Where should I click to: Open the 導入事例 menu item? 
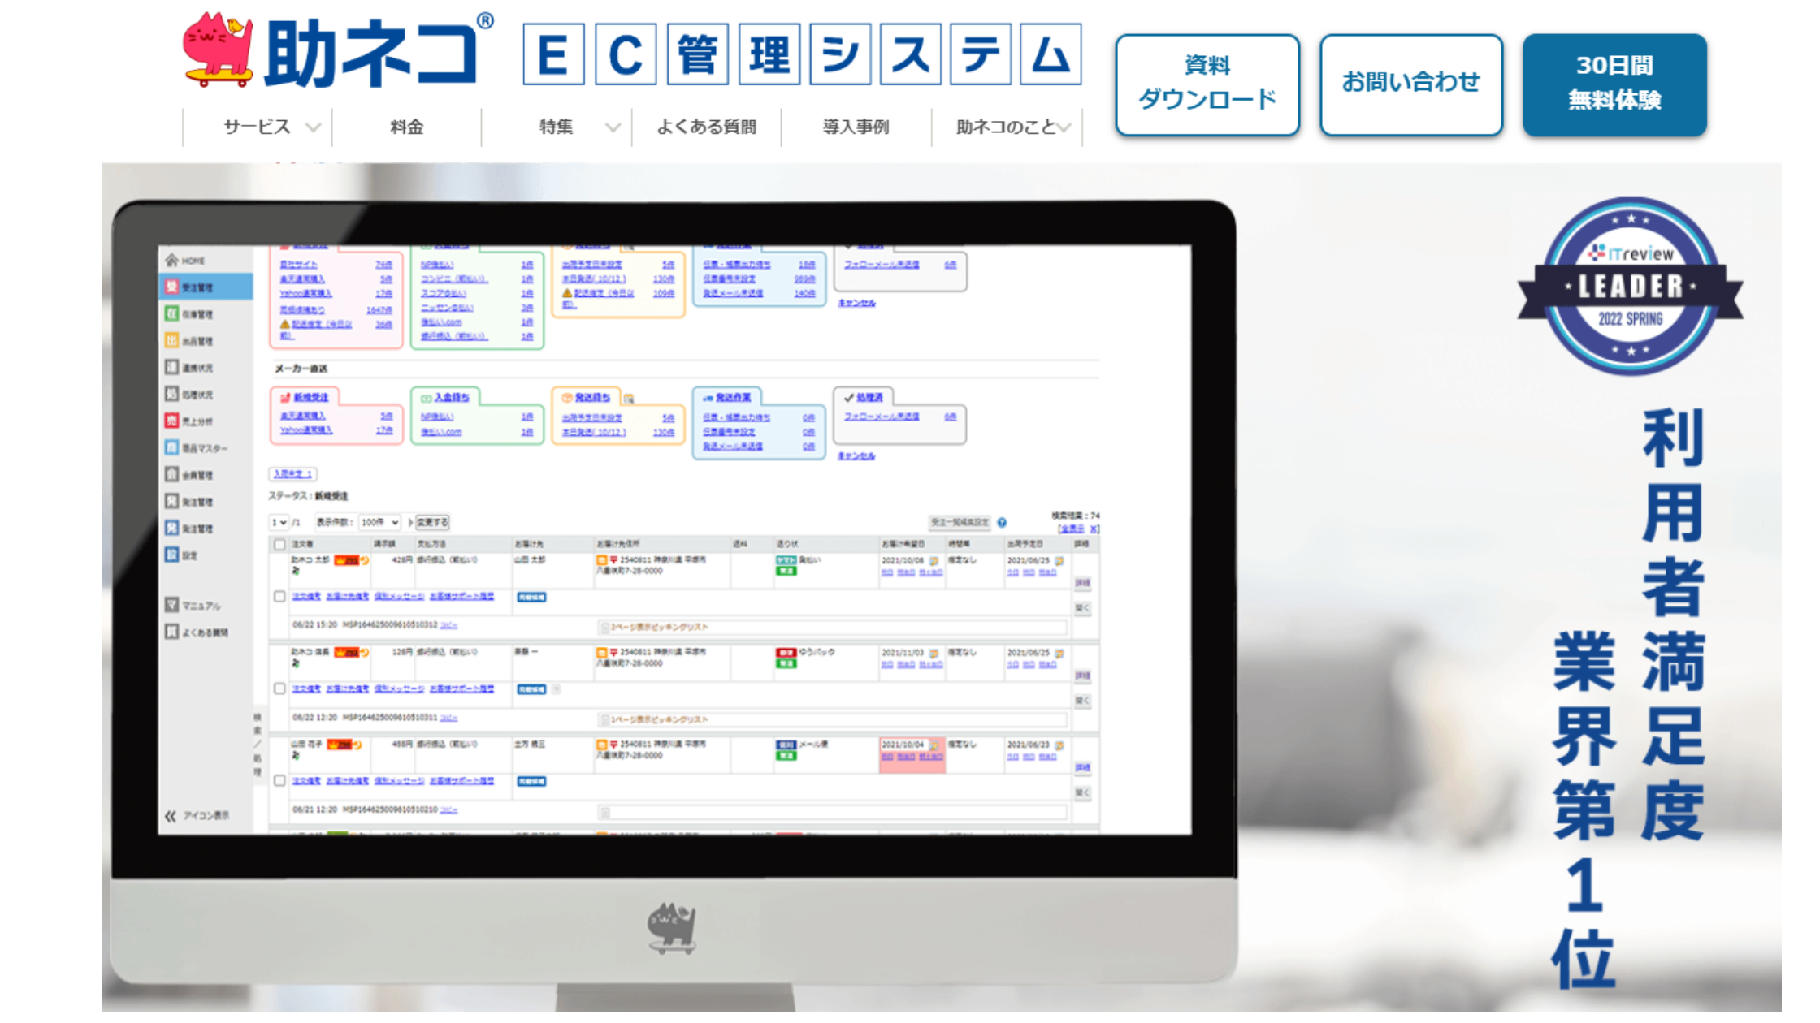click(x=856, y=127)
